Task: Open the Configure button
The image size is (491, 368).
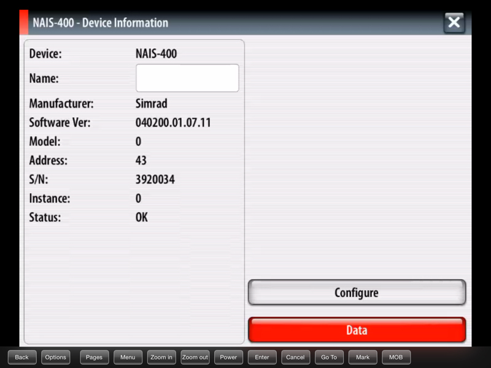Action: point(357,293)
